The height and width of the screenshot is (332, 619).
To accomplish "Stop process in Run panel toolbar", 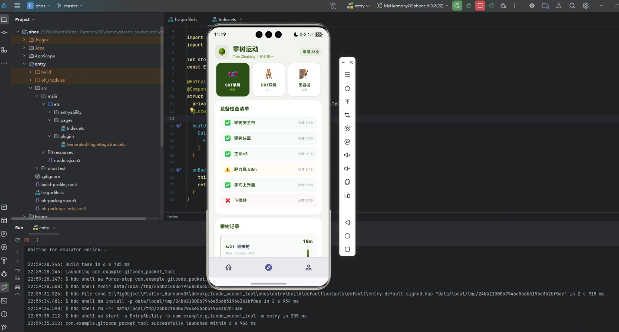I will pyautogui.click(x=26, y=240).
